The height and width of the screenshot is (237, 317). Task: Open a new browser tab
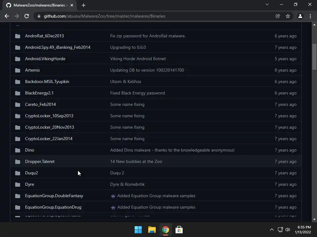(x=84, y=5)
